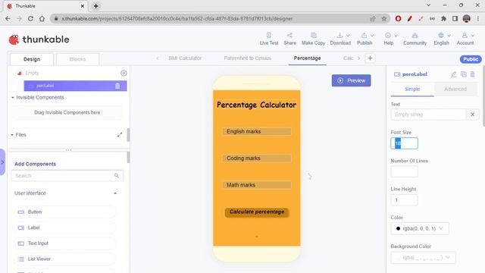Select the List Viewer component
The height and width of the screenshot is (273, 485).
coord(64,259)
